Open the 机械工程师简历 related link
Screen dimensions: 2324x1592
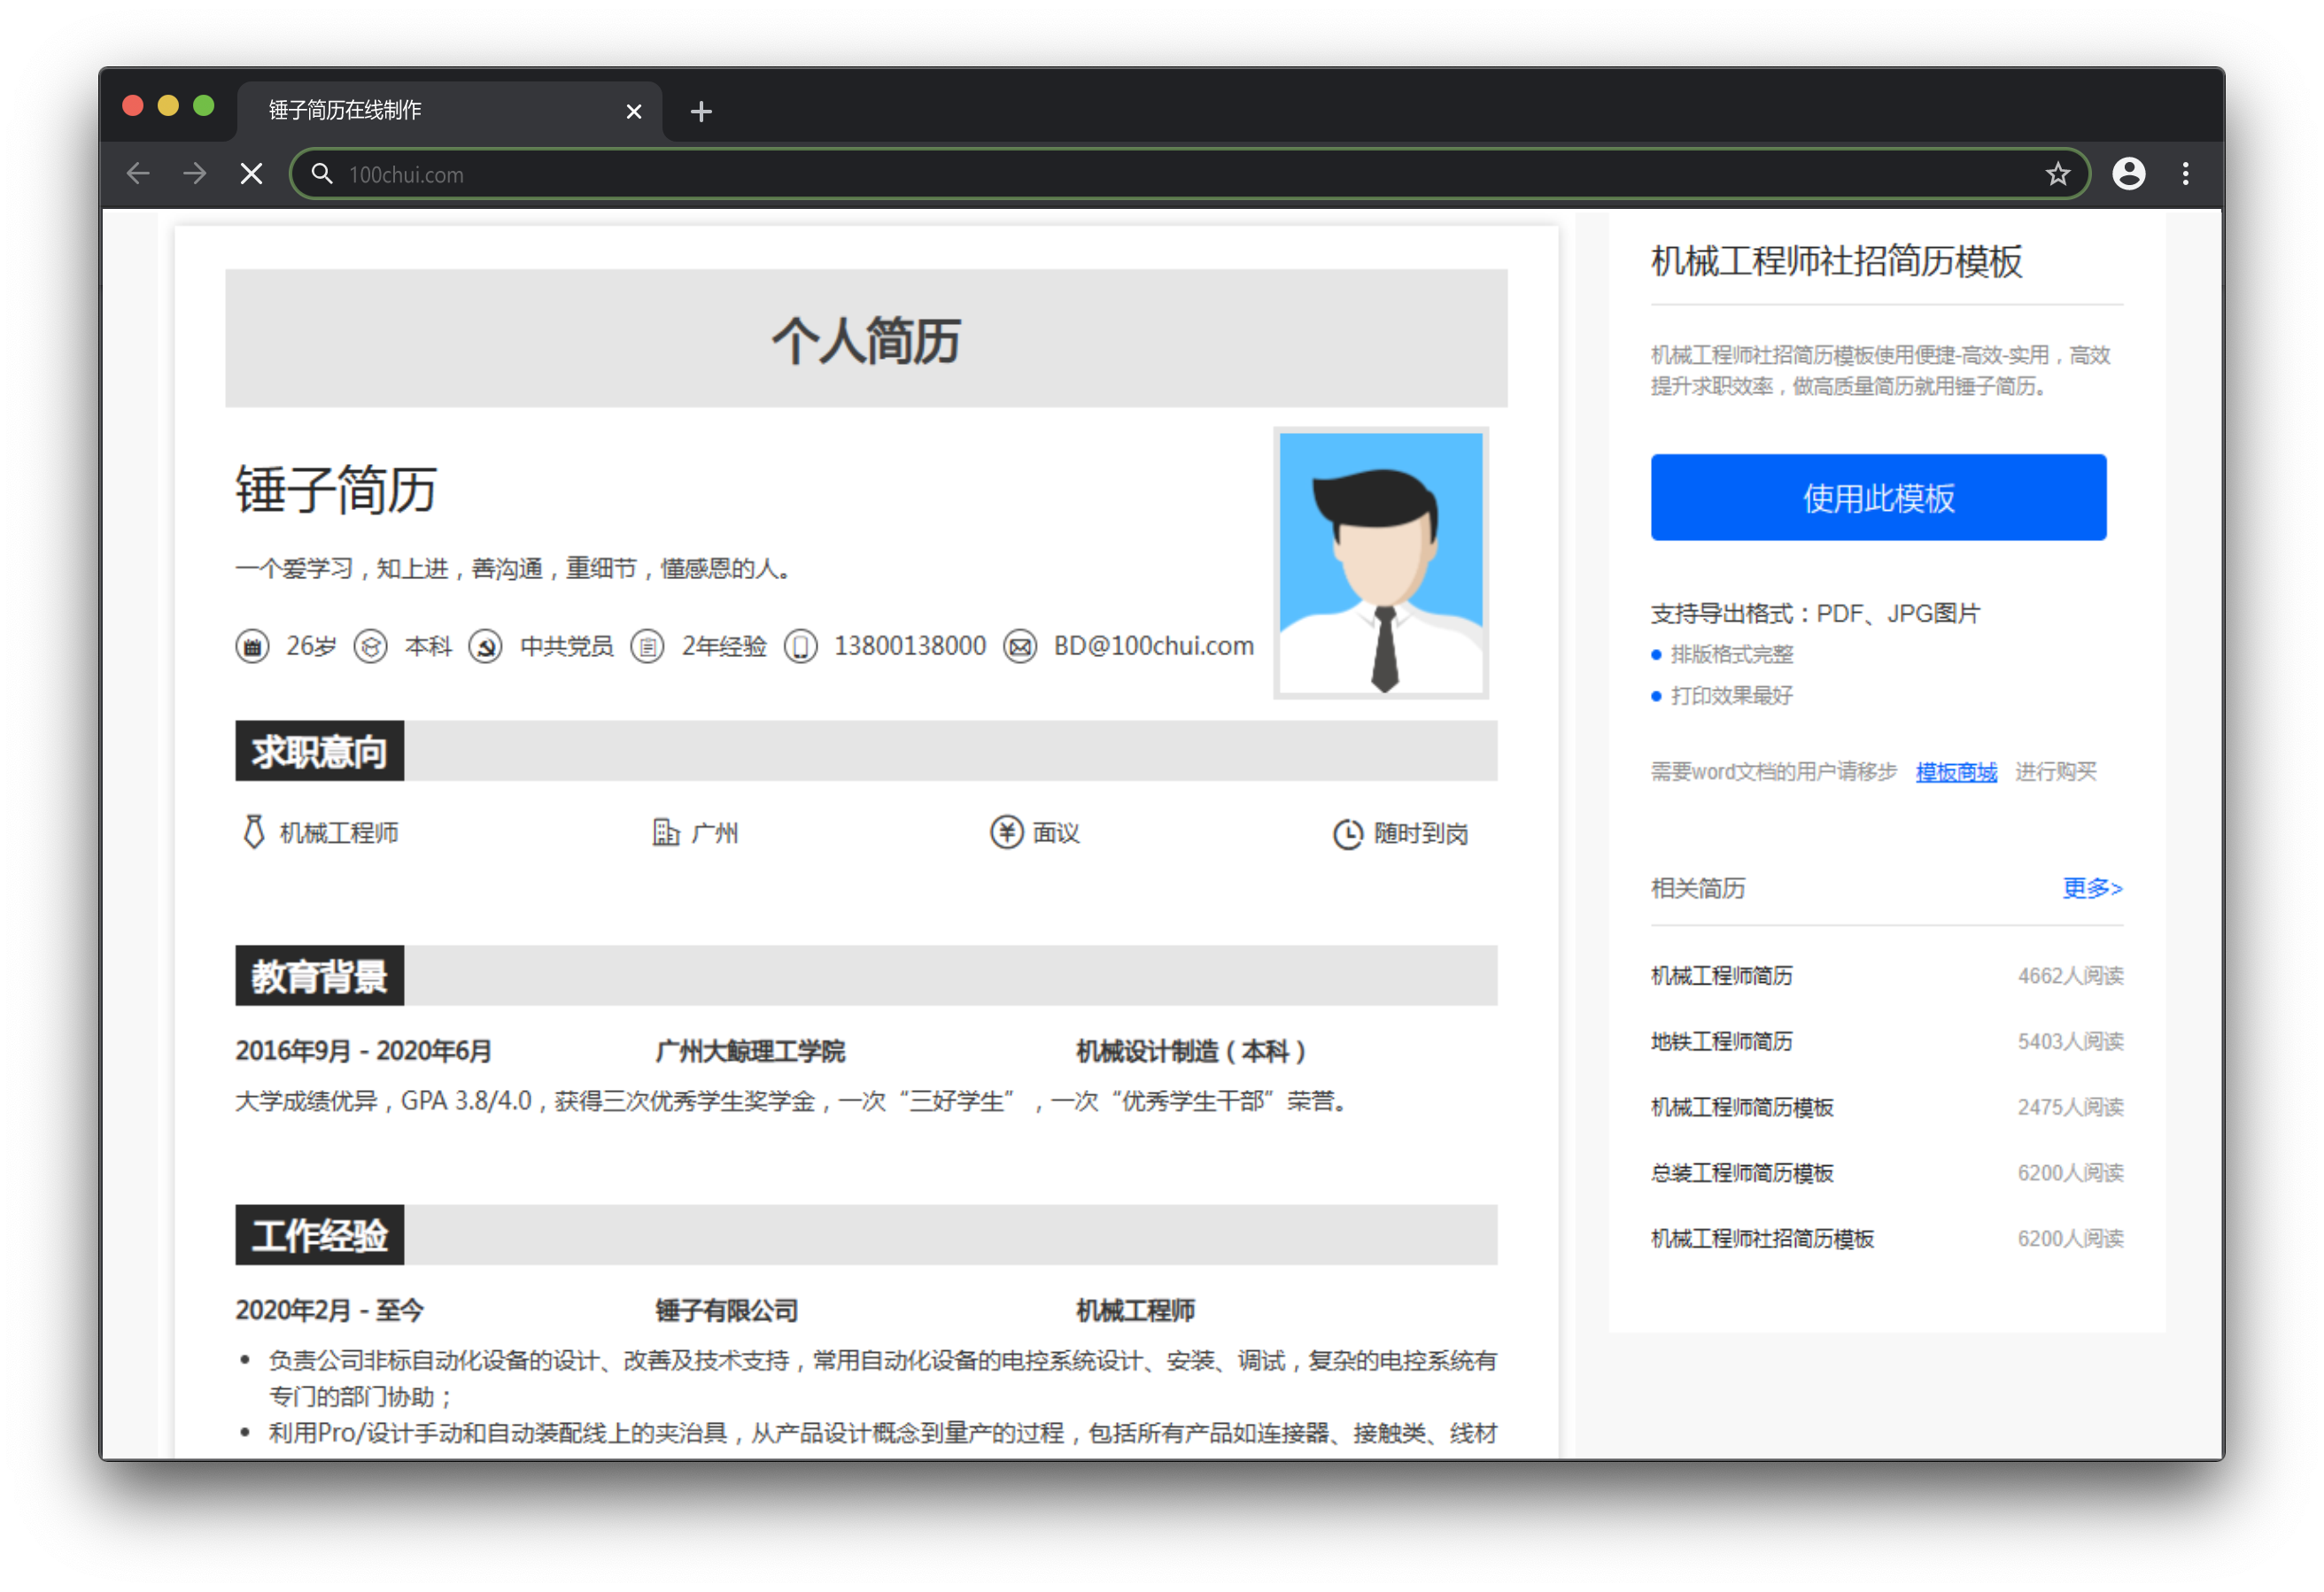(x=1722, y=975)
